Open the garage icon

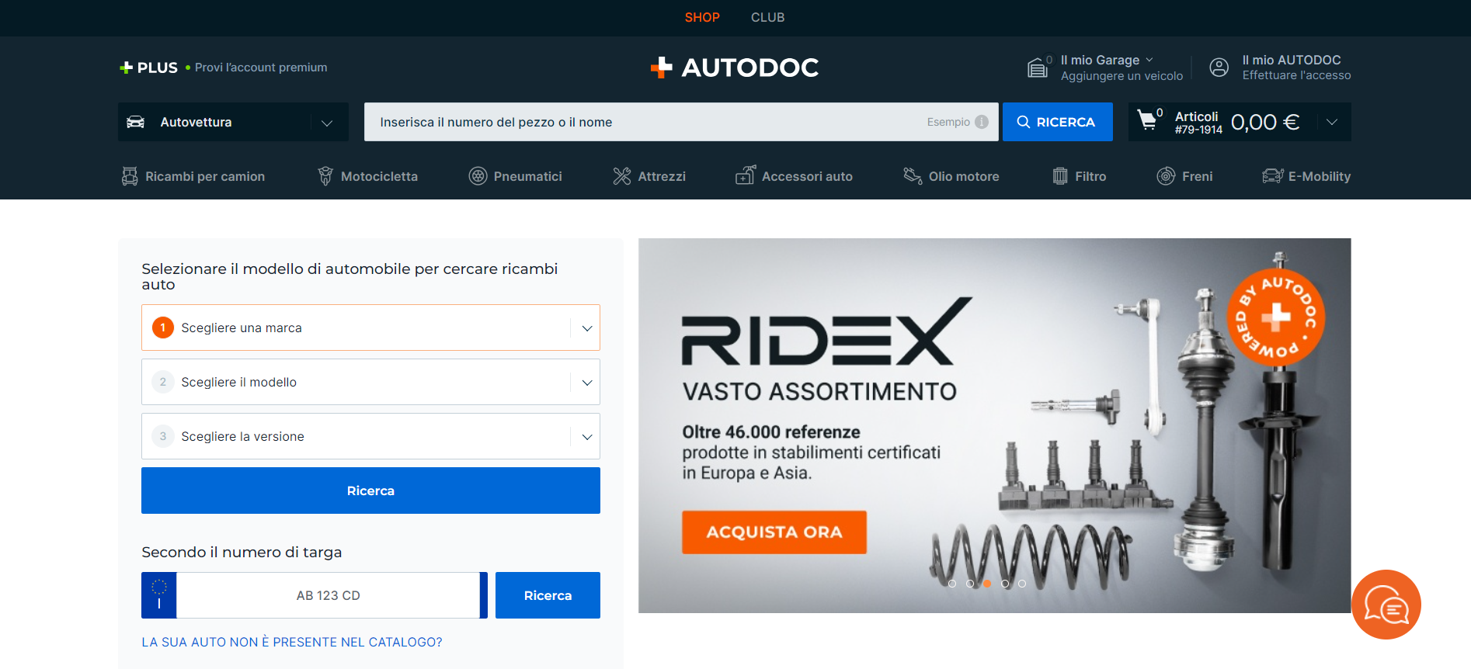coord(1038,68)
